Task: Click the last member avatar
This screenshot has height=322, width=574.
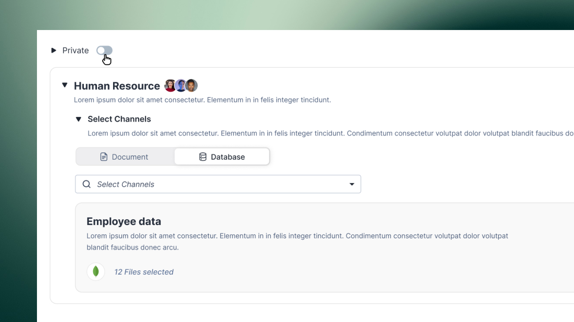Action: [191, 86]
